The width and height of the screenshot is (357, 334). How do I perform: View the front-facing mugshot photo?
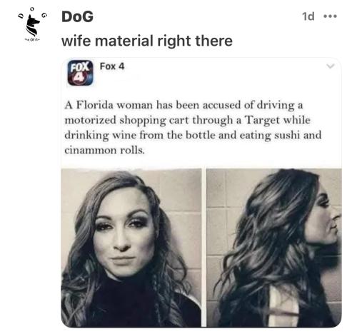pos(131,248)
